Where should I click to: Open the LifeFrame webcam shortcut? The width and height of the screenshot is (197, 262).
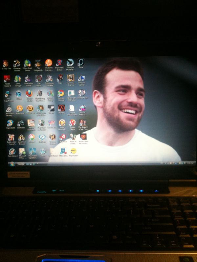pyautogui.click(x=21, y=123)
